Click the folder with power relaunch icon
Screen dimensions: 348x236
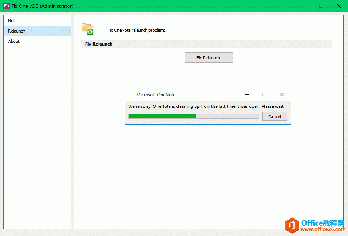click(x=87, y=29)
